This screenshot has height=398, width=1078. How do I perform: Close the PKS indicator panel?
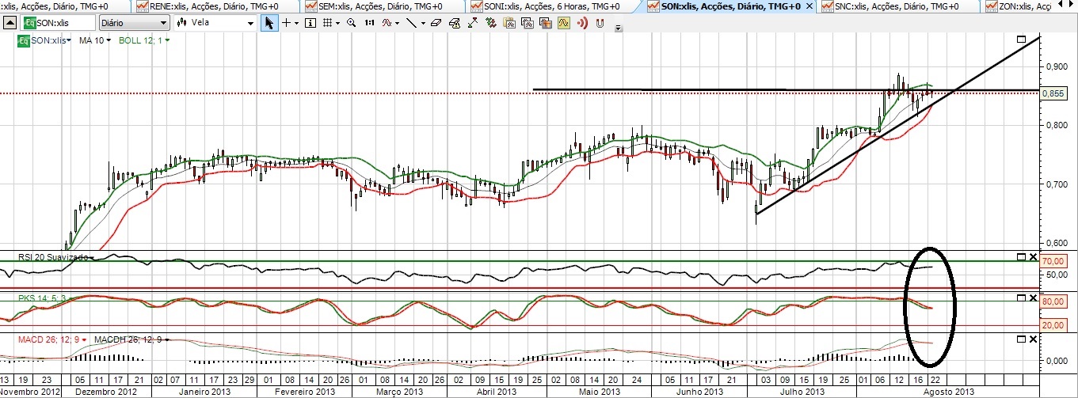tap(1032, 298)
